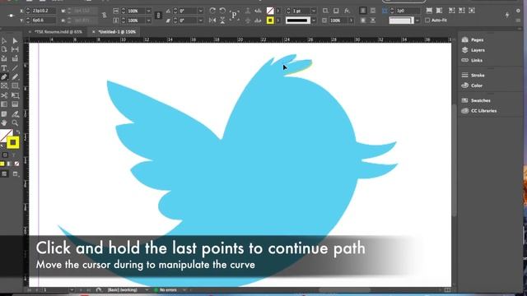Select the Gradient Feather tool
527x296 pixels.
pyautogui.click(x=15, y=104)
